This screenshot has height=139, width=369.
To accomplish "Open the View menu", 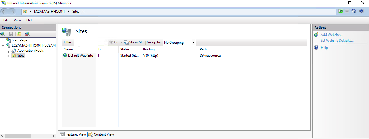I will click(18, 20).
